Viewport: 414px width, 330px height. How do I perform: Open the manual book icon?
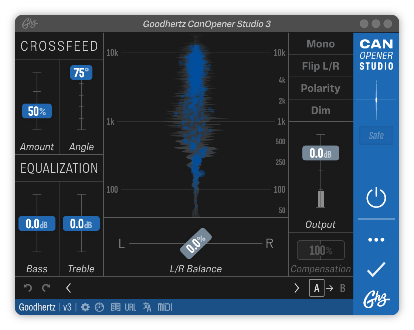tap(115, 307)
